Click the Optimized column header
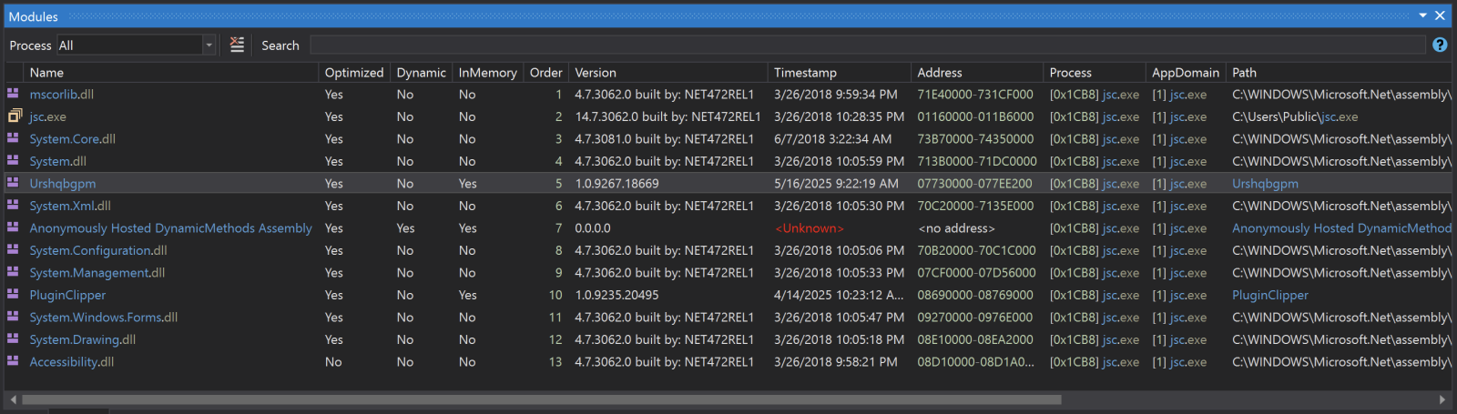This screenshot has width=1457, height=414. tap(353, 73)
